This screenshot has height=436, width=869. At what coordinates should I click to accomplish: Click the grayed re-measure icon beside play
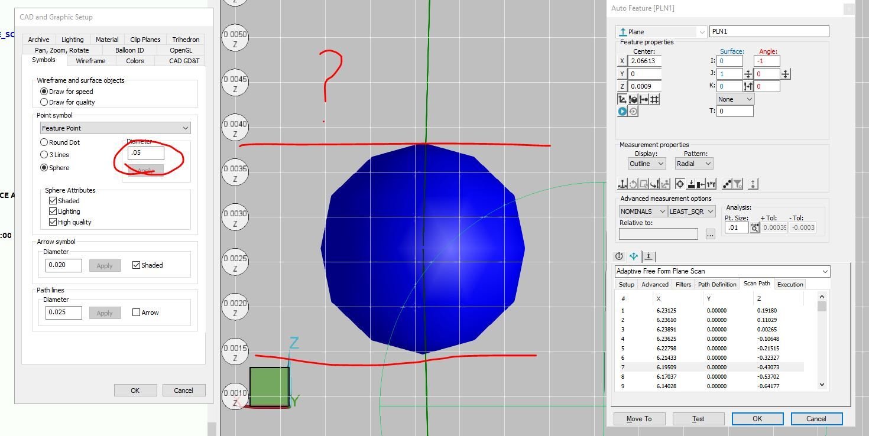[x=633, y=111]
